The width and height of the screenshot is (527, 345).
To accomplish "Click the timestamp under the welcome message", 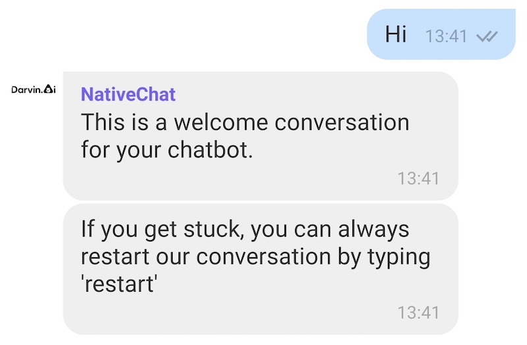I will [418, 178].
